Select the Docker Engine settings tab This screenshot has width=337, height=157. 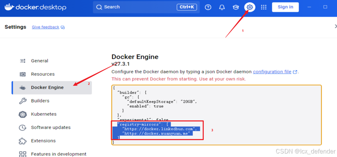tap(52, 88)
